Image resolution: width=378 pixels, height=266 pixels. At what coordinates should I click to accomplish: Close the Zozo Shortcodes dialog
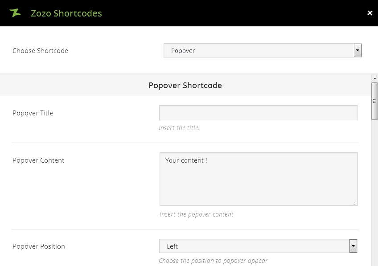click(x=370, y=13)
